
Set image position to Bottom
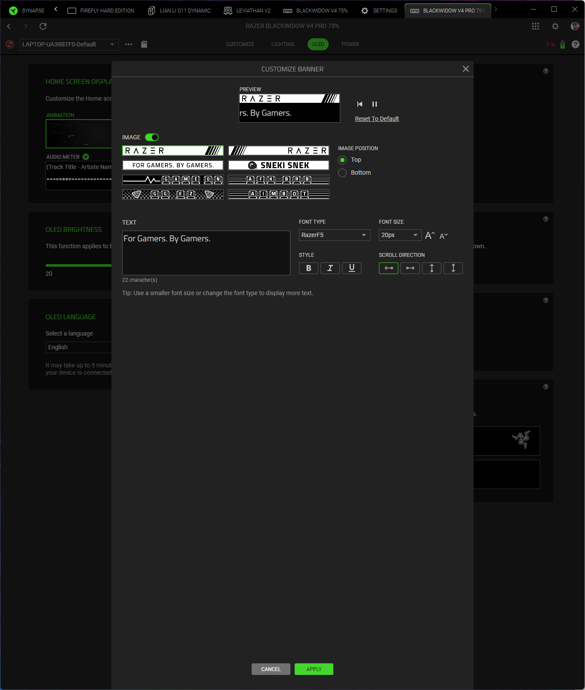tap(342, 173)
